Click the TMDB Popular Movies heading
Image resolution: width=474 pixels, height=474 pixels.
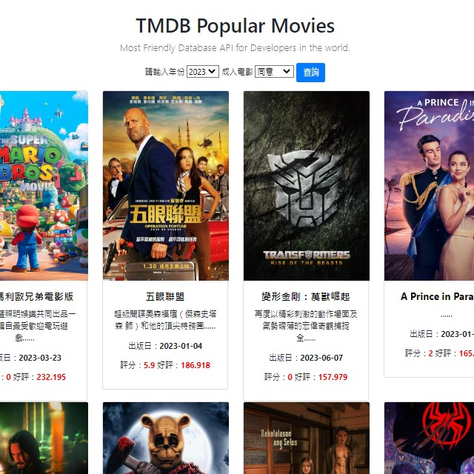point(236,26)
